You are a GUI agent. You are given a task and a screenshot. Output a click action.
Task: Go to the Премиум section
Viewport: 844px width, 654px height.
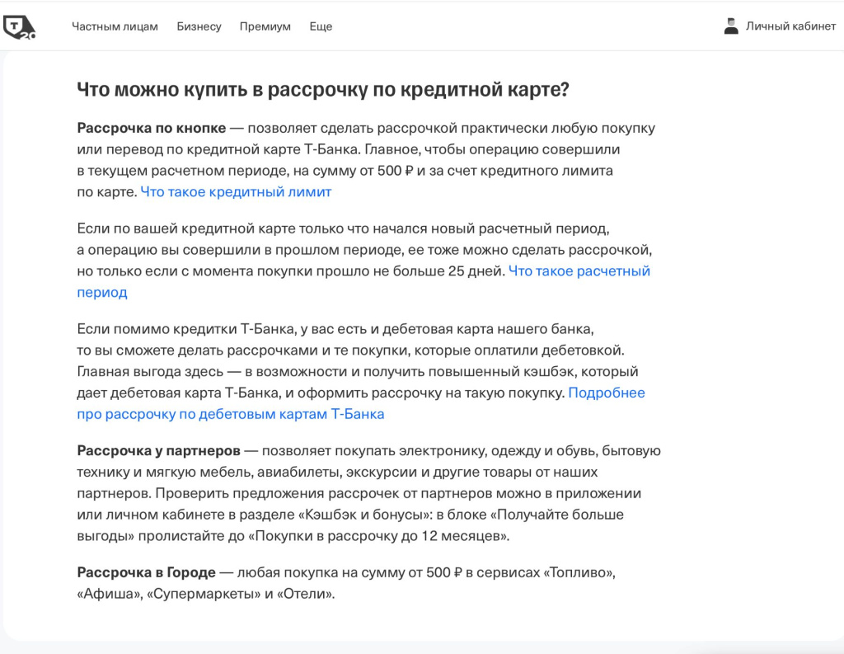(265, 26)
